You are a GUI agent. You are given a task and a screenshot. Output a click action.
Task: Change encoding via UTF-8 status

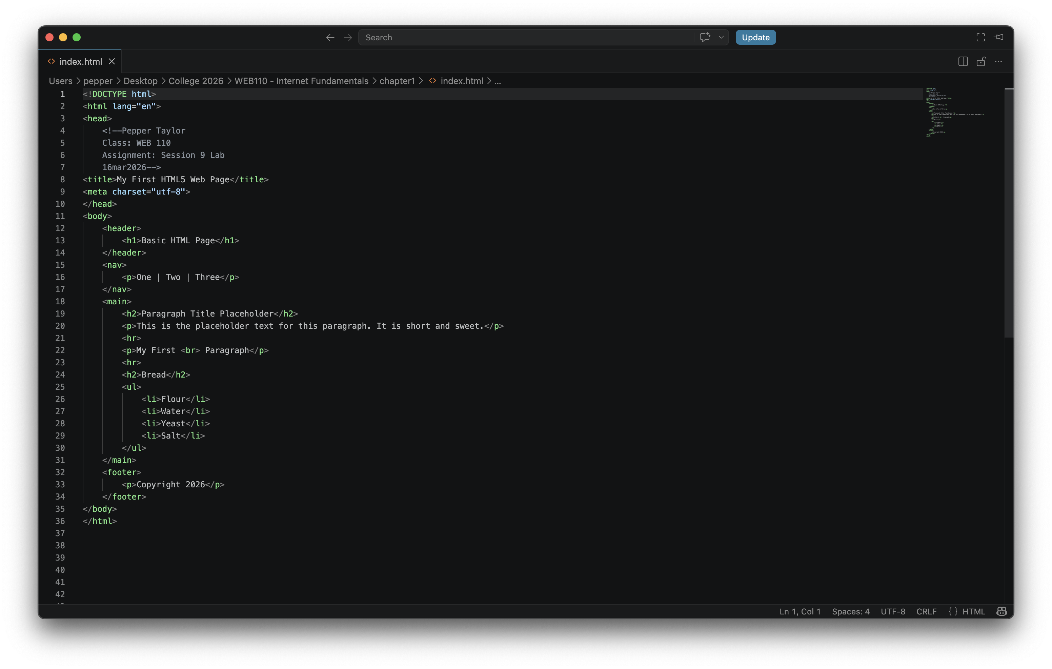coord(893,611)
